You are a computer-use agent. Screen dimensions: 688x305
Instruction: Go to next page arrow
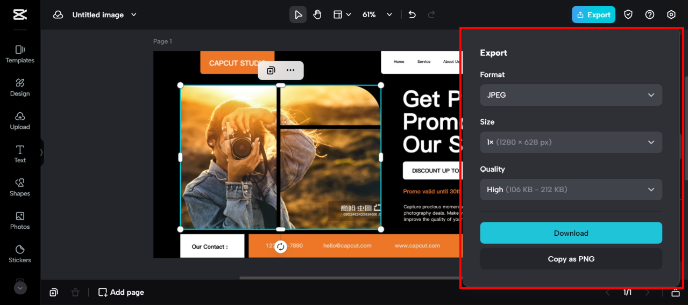click(x=648, y=293)
